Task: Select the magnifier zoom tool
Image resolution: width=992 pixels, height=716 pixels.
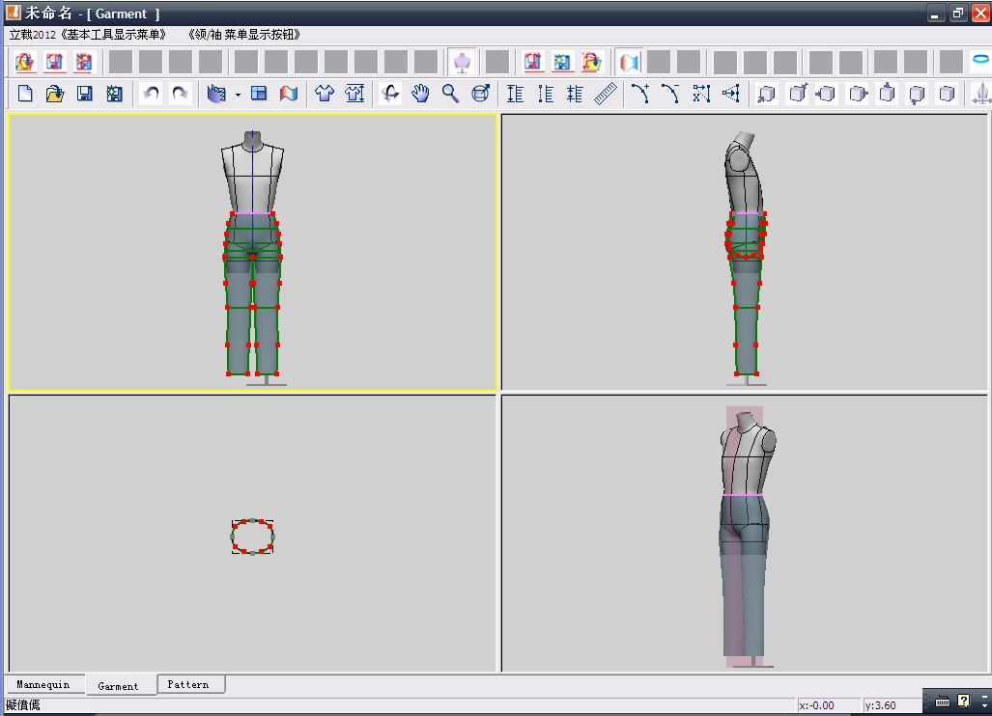Action: tap(450, 94)
